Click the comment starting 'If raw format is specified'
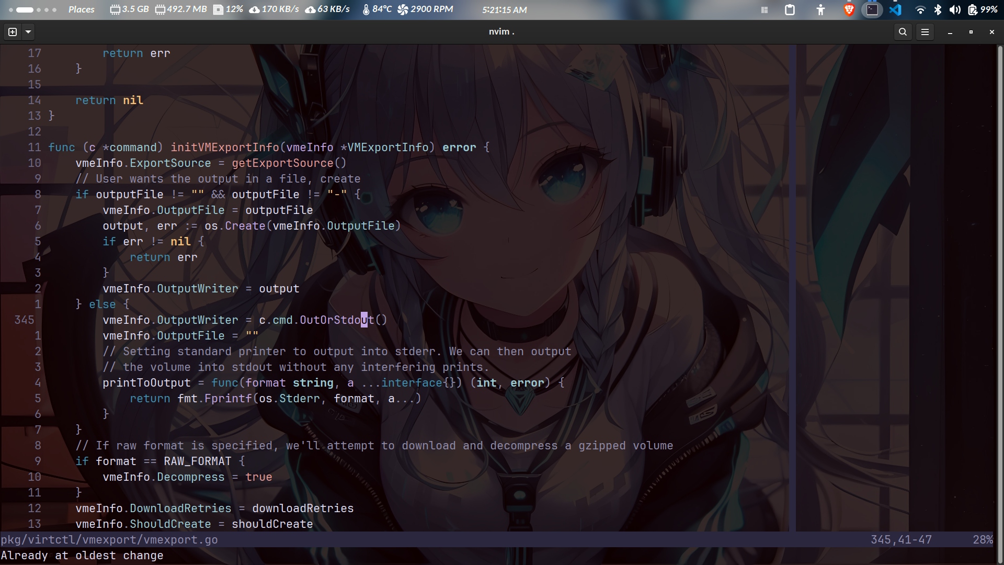This screenshot has width=1004, height=565. 374,445
